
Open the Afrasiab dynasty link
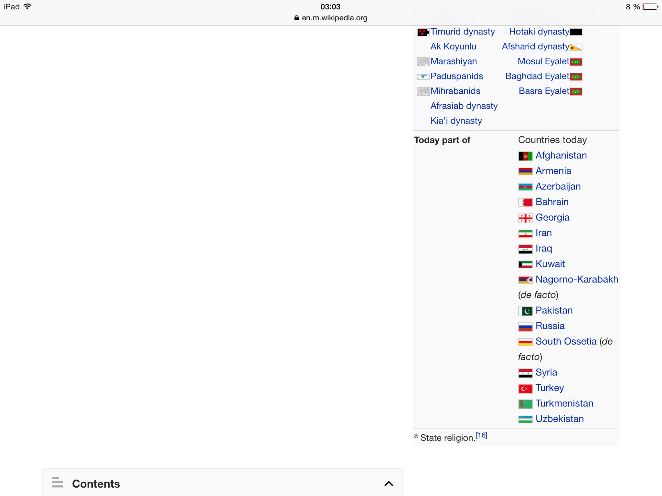click(464, 106)
